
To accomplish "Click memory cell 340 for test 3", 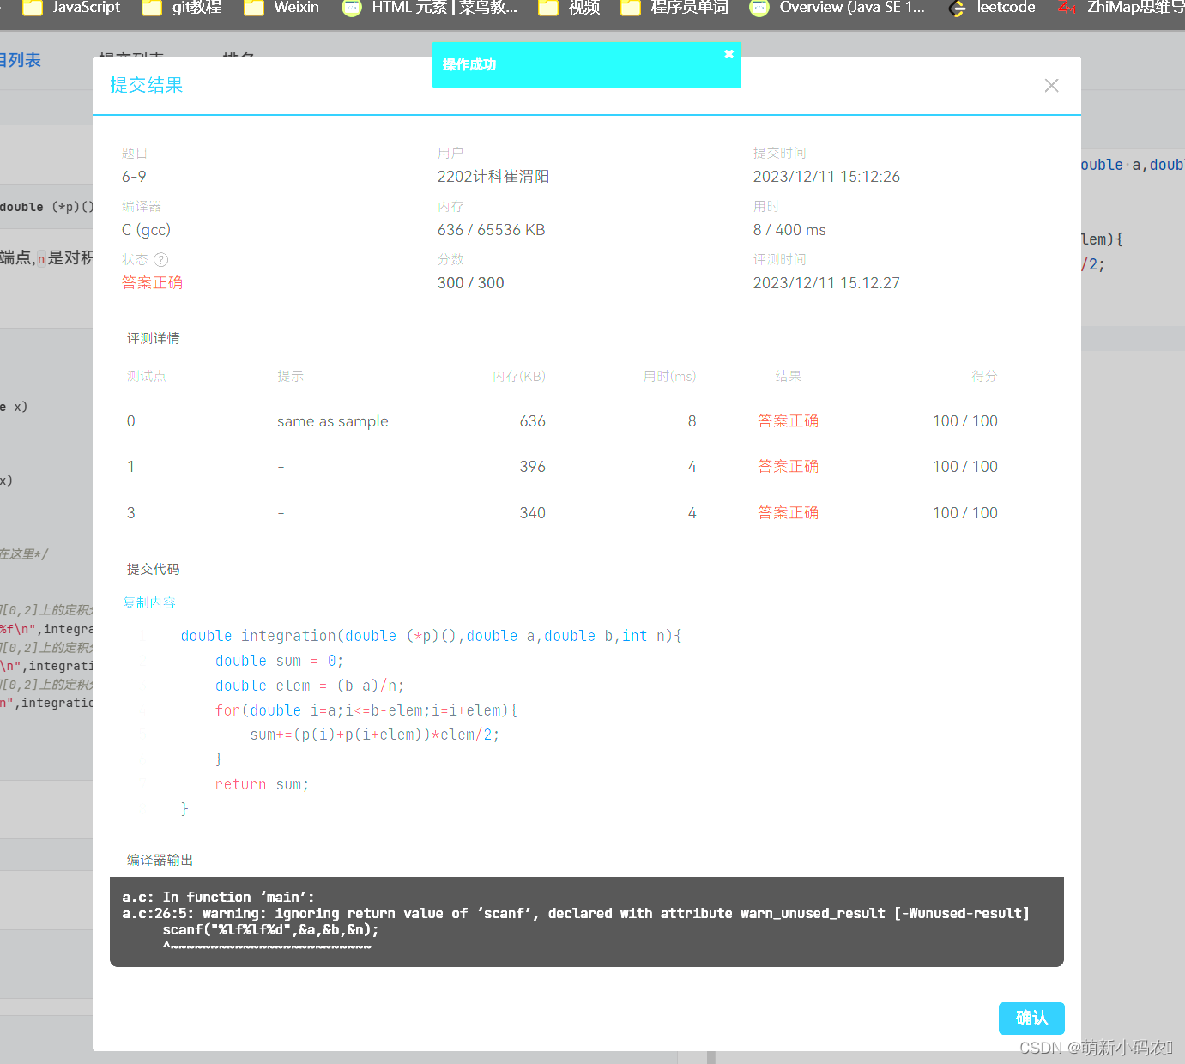I will (532, 512).
